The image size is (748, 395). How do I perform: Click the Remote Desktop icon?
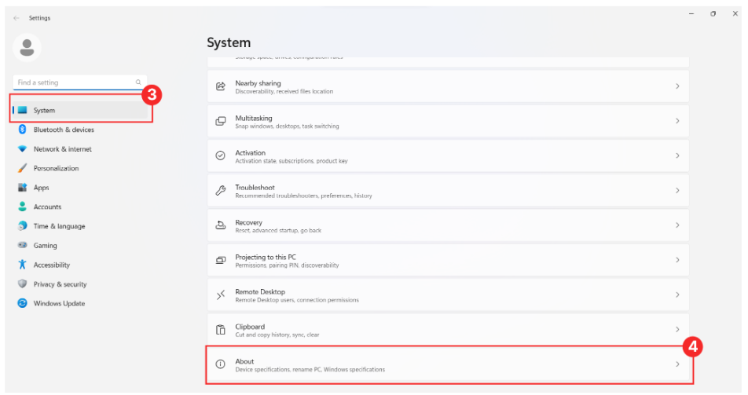tap(220, 294)
